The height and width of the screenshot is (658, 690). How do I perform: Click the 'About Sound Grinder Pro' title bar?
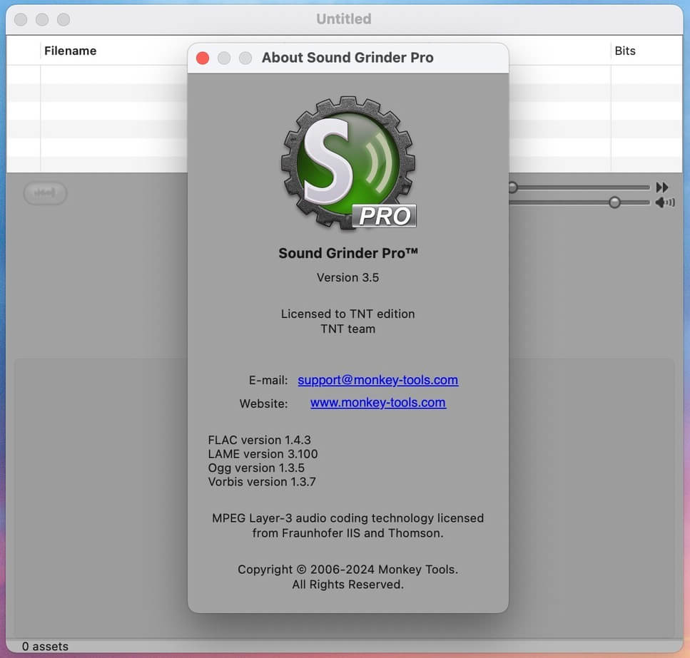347,58
